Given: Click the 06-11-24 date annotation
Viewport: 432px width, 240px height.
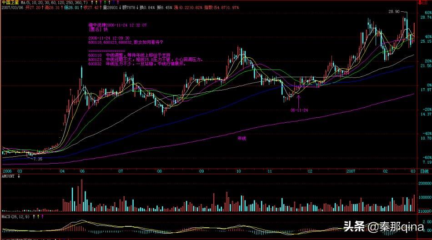Looking at the screenshot, I should pos(299,110).
